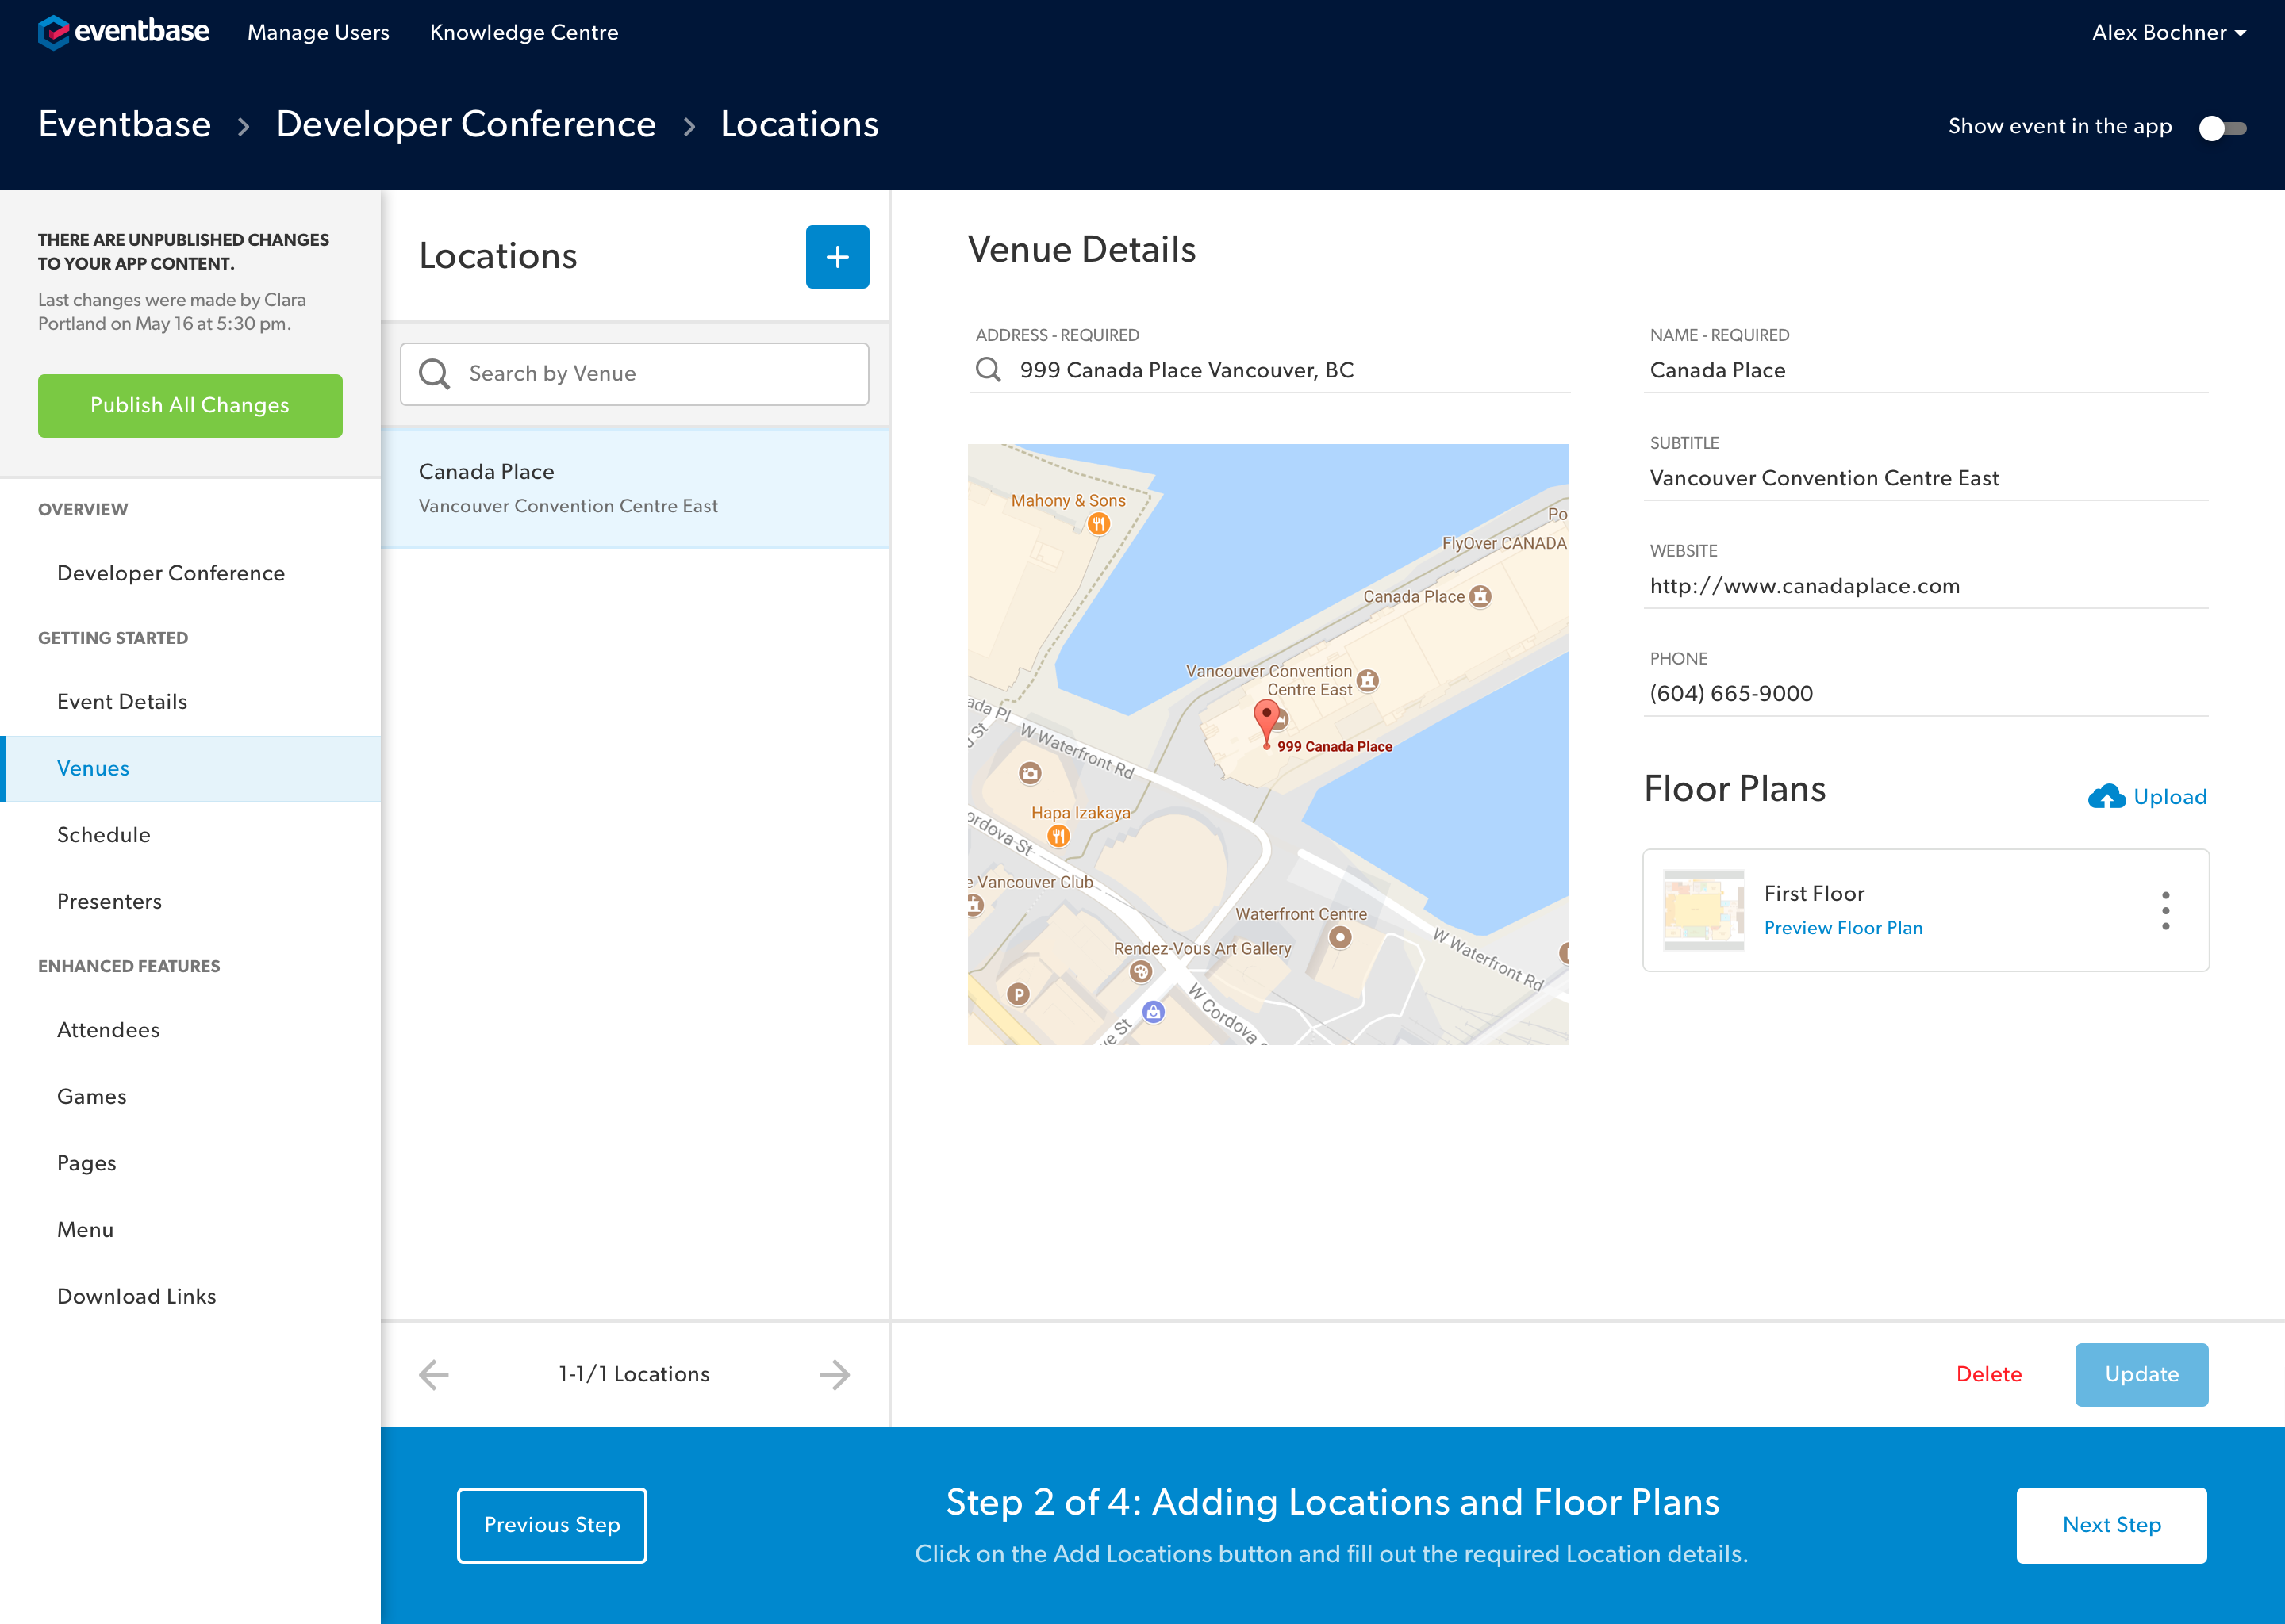The width and height of the screenshot is (2285, 1624).
Task: Click Publish All Changes button
Action: tap(190, 405)
